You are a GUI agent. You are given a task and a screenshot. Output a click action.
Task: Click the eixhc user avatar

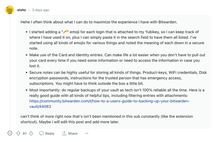pyautogui.click(x=10, y=10)
